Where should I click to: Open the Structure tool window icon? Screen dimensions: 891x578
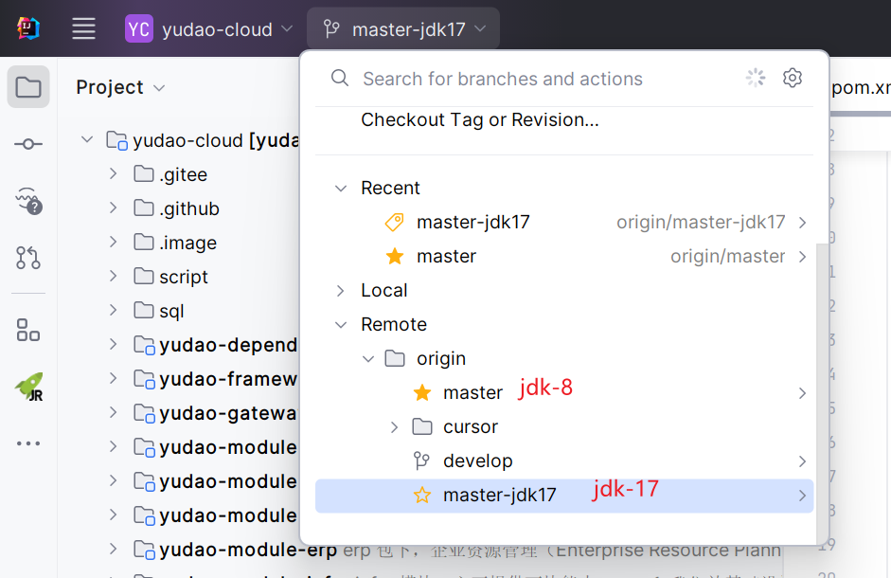point(28,330)
